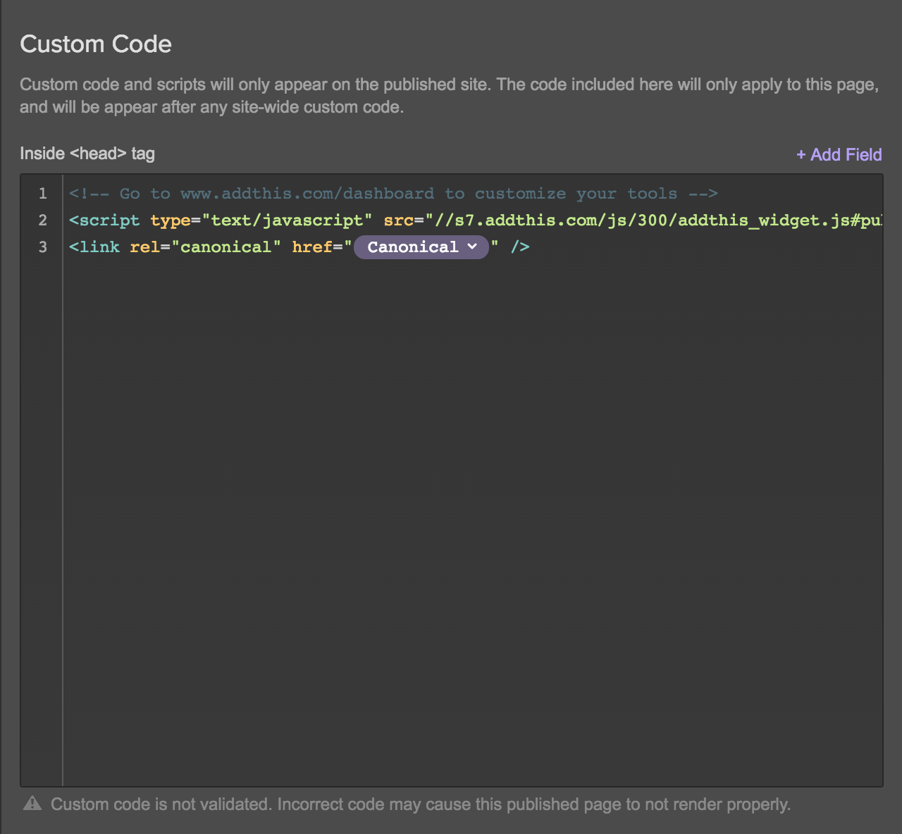This screenshot has width=902, height=834.
Task: Click the href attribute on line 3
Action: point(312,247)
